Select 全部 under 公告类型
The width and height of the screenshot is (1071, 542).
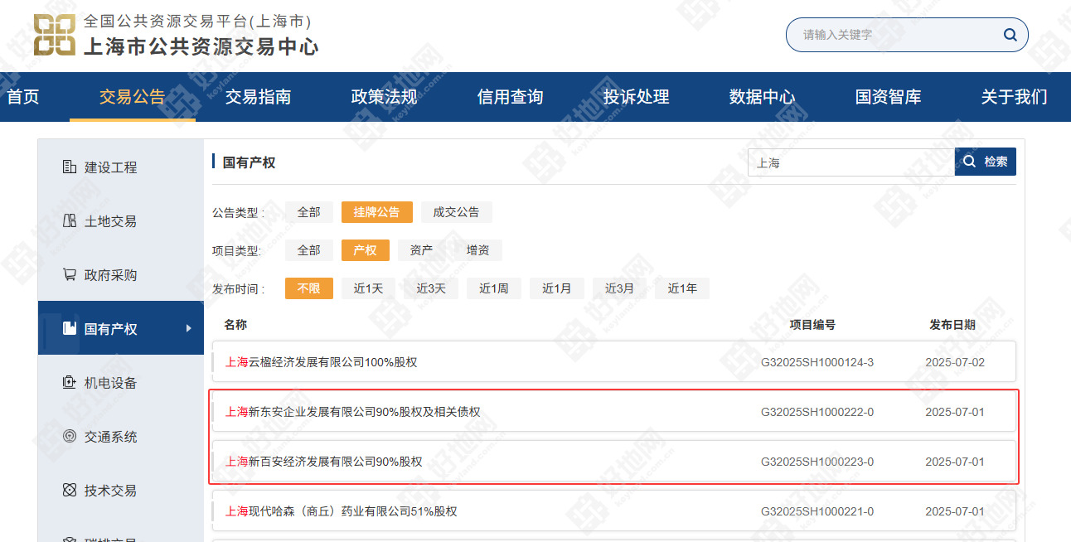[x=309, y=212]
